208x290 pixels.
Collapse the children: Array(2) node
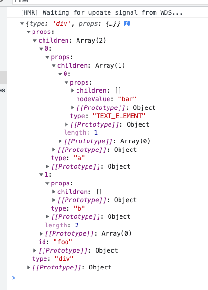pos(35,41)
